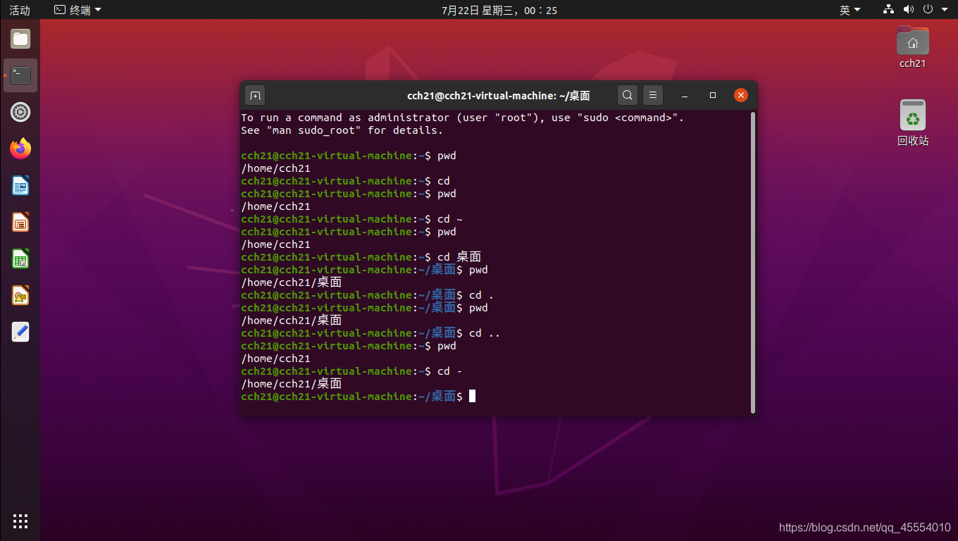This screenshot has height=541, width=958.
Task: Open the power system menu
Action: (x=928, y=10)
